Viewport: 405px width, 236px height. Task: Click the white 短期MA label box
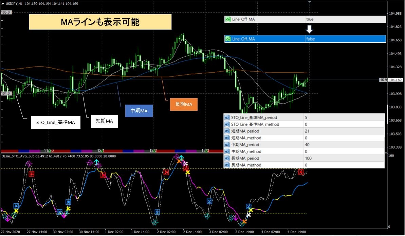click(x=104, y=121)
